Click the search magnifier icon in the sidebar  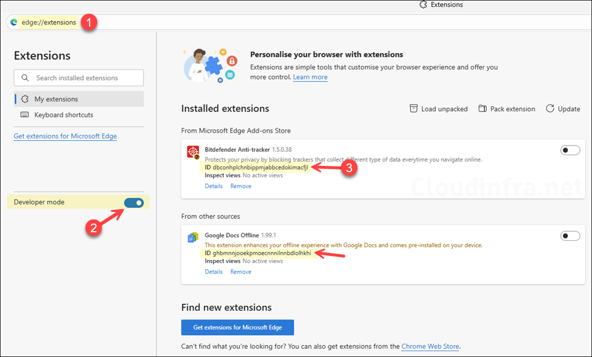tap(25, 77)
